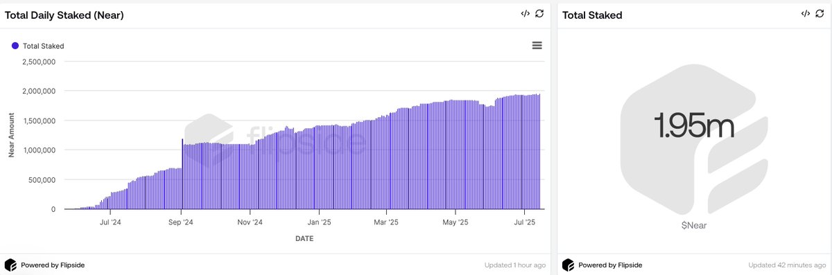Click the May '25 x-axis label
Screen dimensions: 832x275
coord(455,222)
